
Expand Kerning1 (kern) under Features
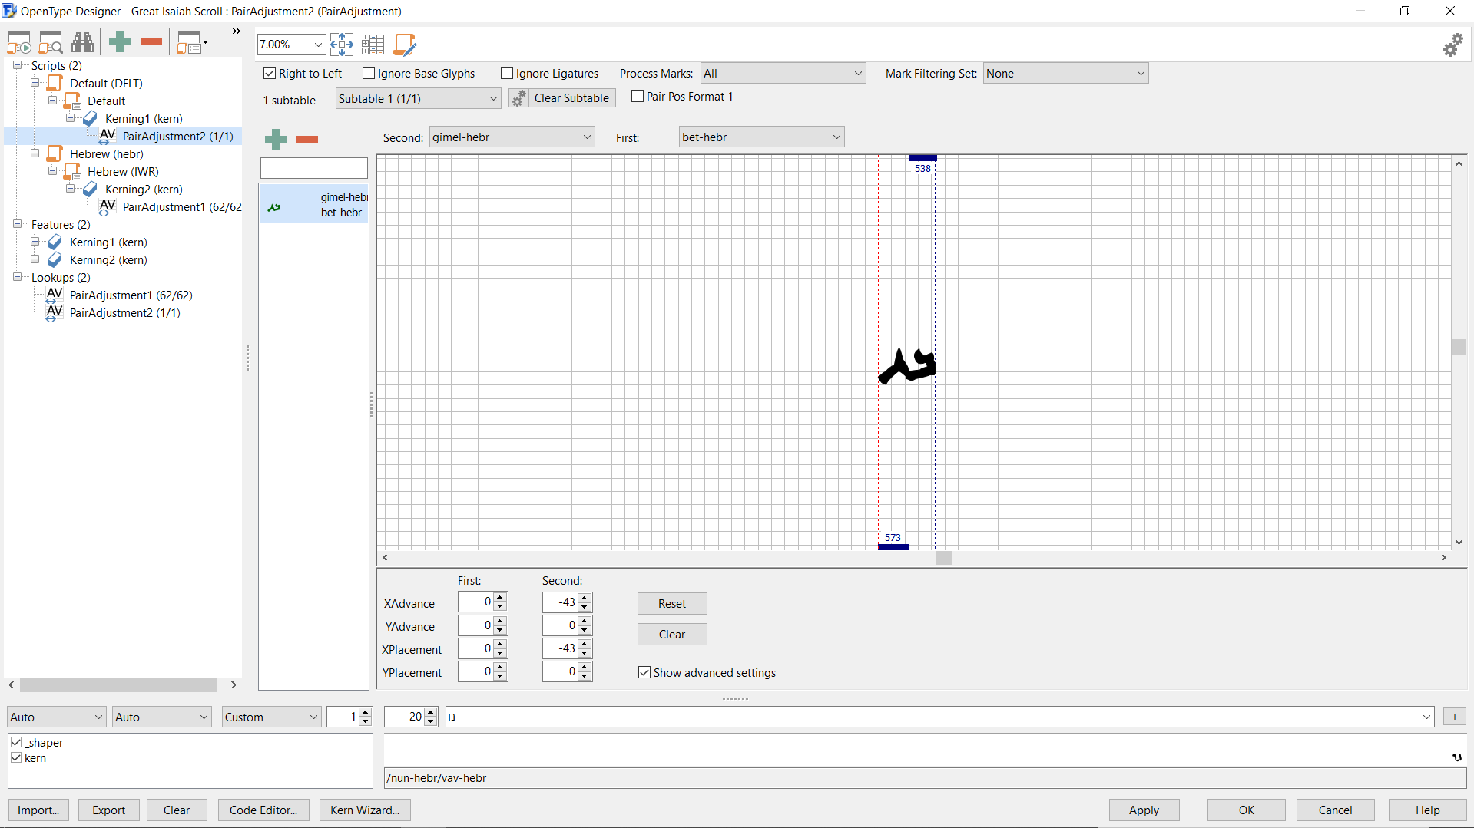click(x=35, y=242)
